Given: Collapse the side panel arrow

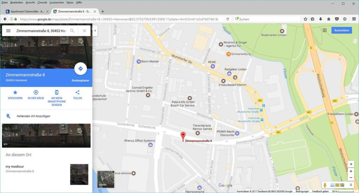Looking at the screenshot, I should coord(95,31).
